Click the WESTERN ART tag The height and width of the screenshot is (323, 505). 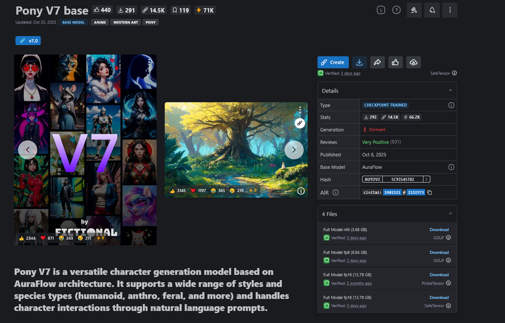[126, 22]
